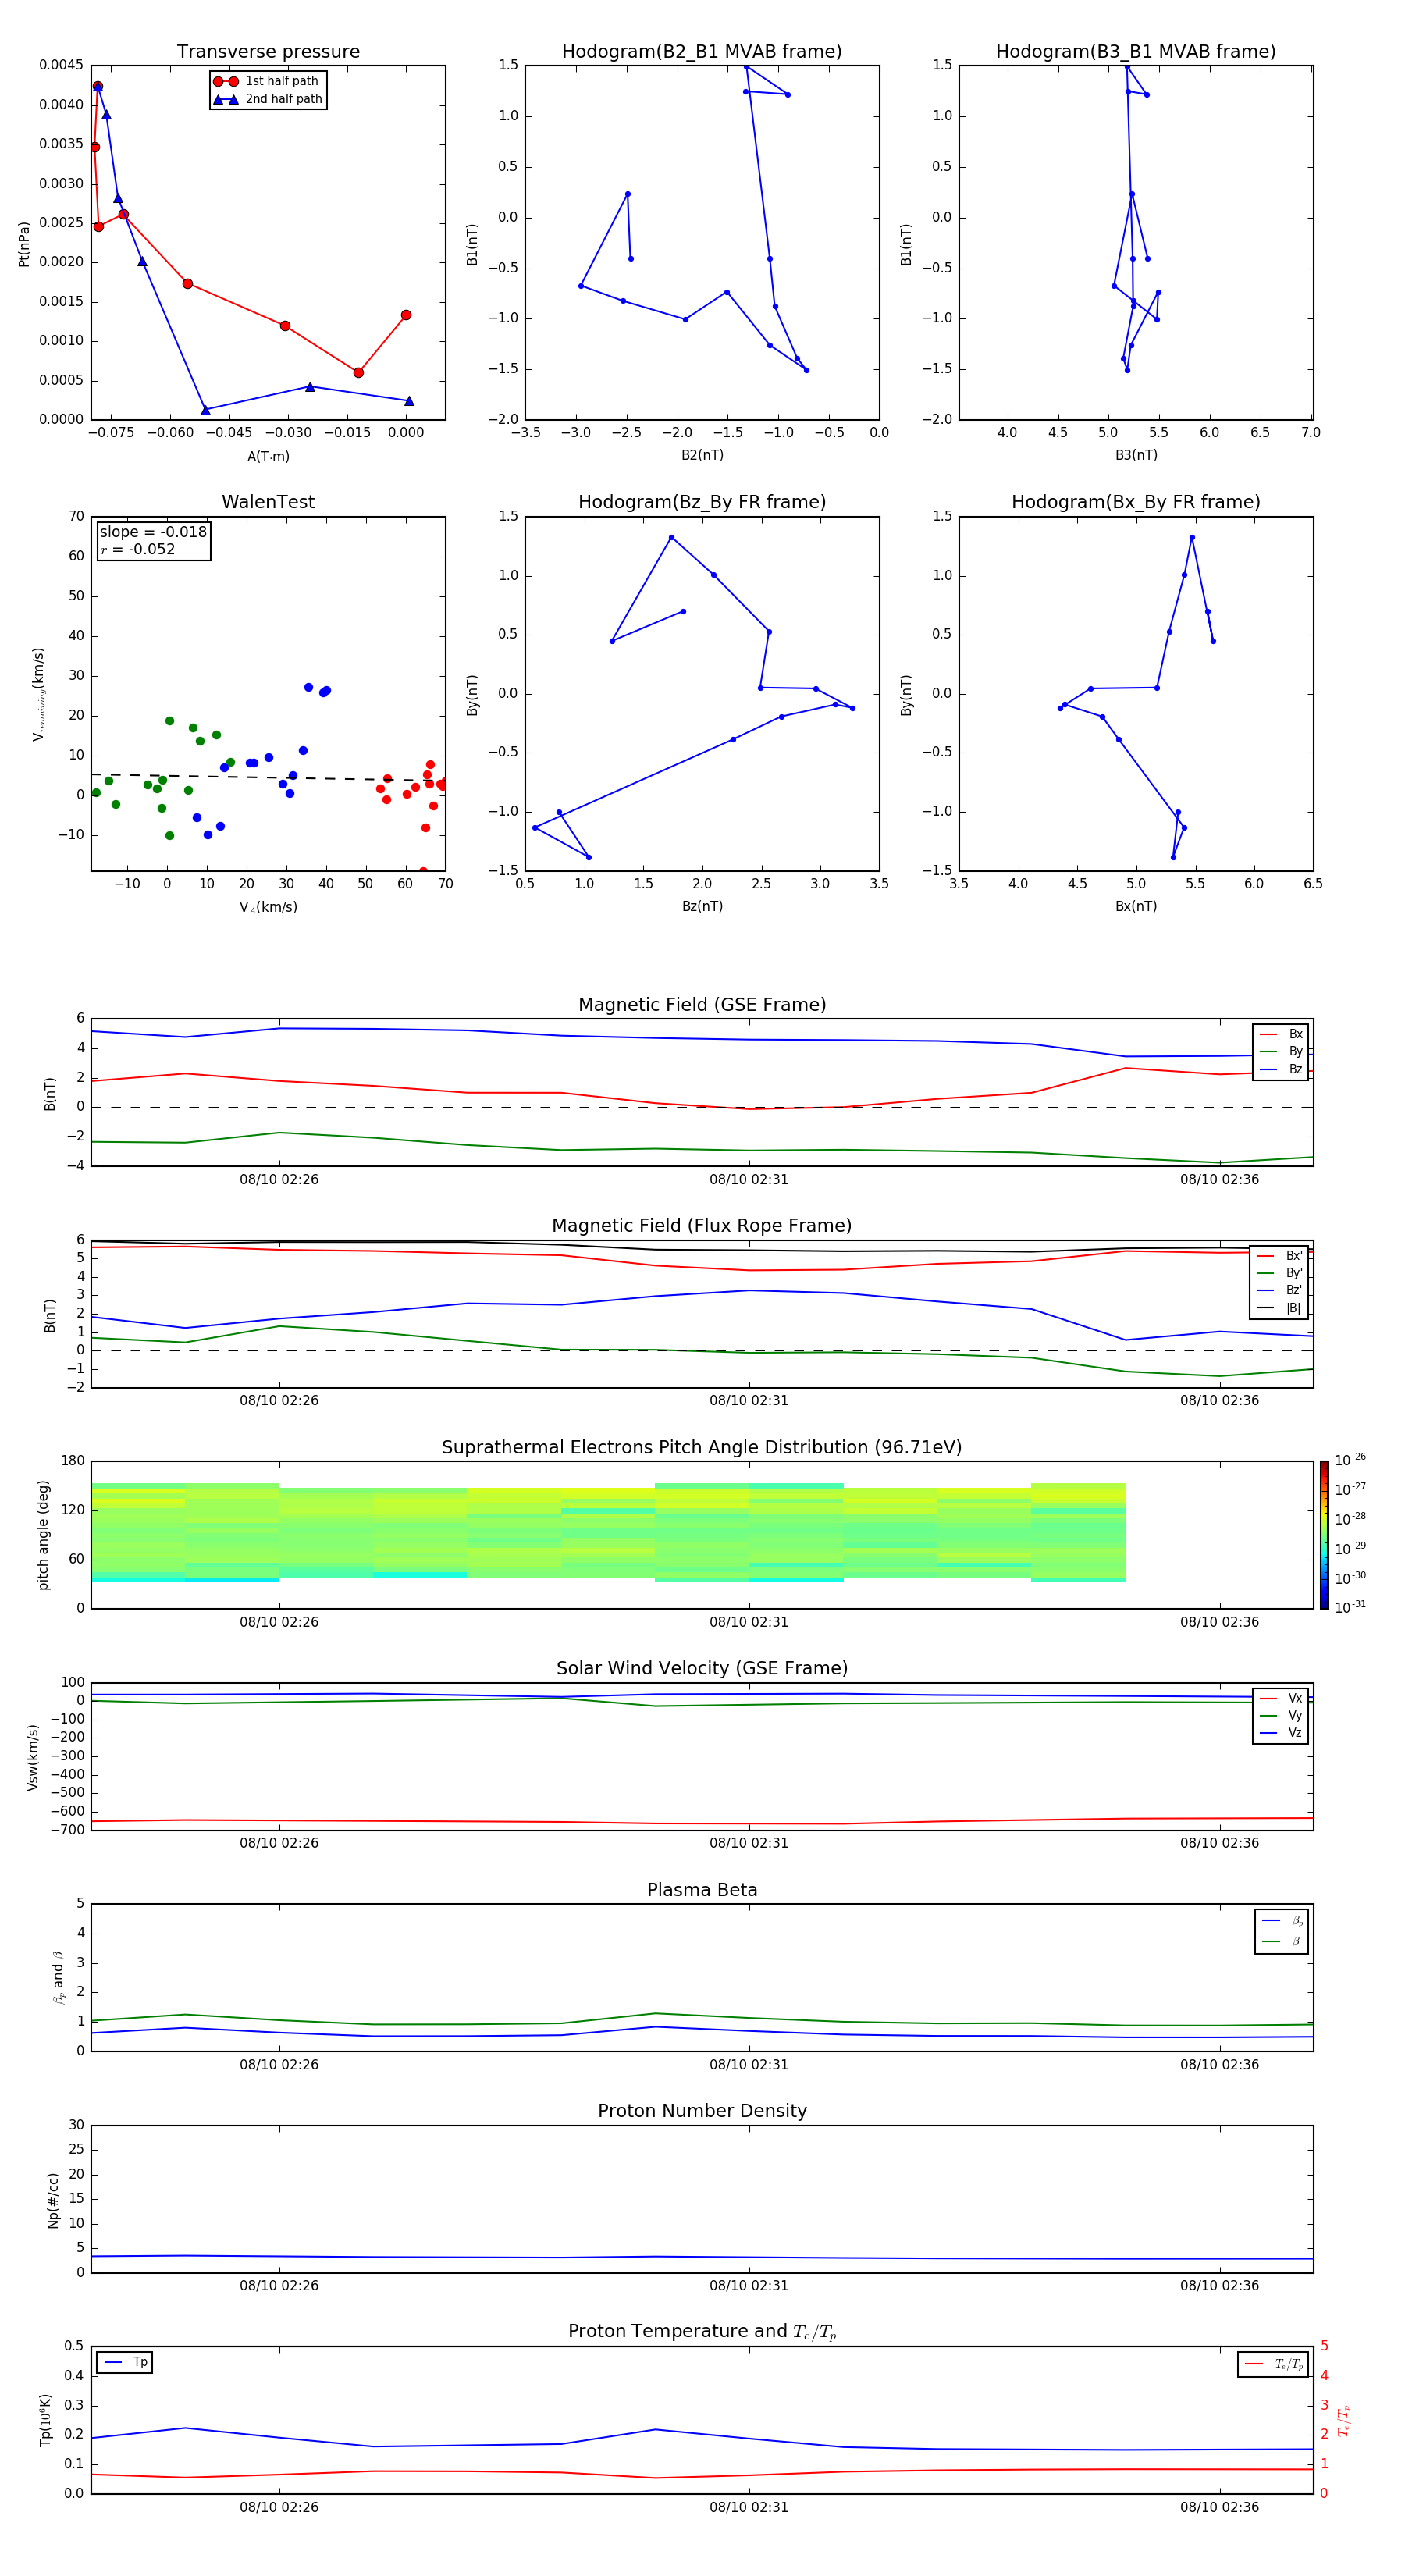Click the 'Tp' legend entry
1405x2576 pixels.
click(x=125, y=2362)
